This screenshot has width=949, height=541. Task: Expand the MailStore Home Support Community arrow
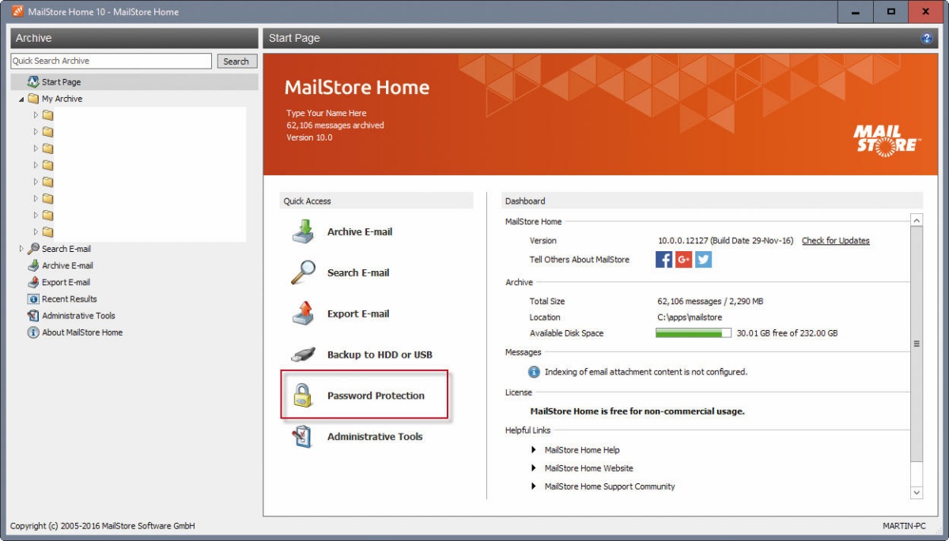coord(535,487)
